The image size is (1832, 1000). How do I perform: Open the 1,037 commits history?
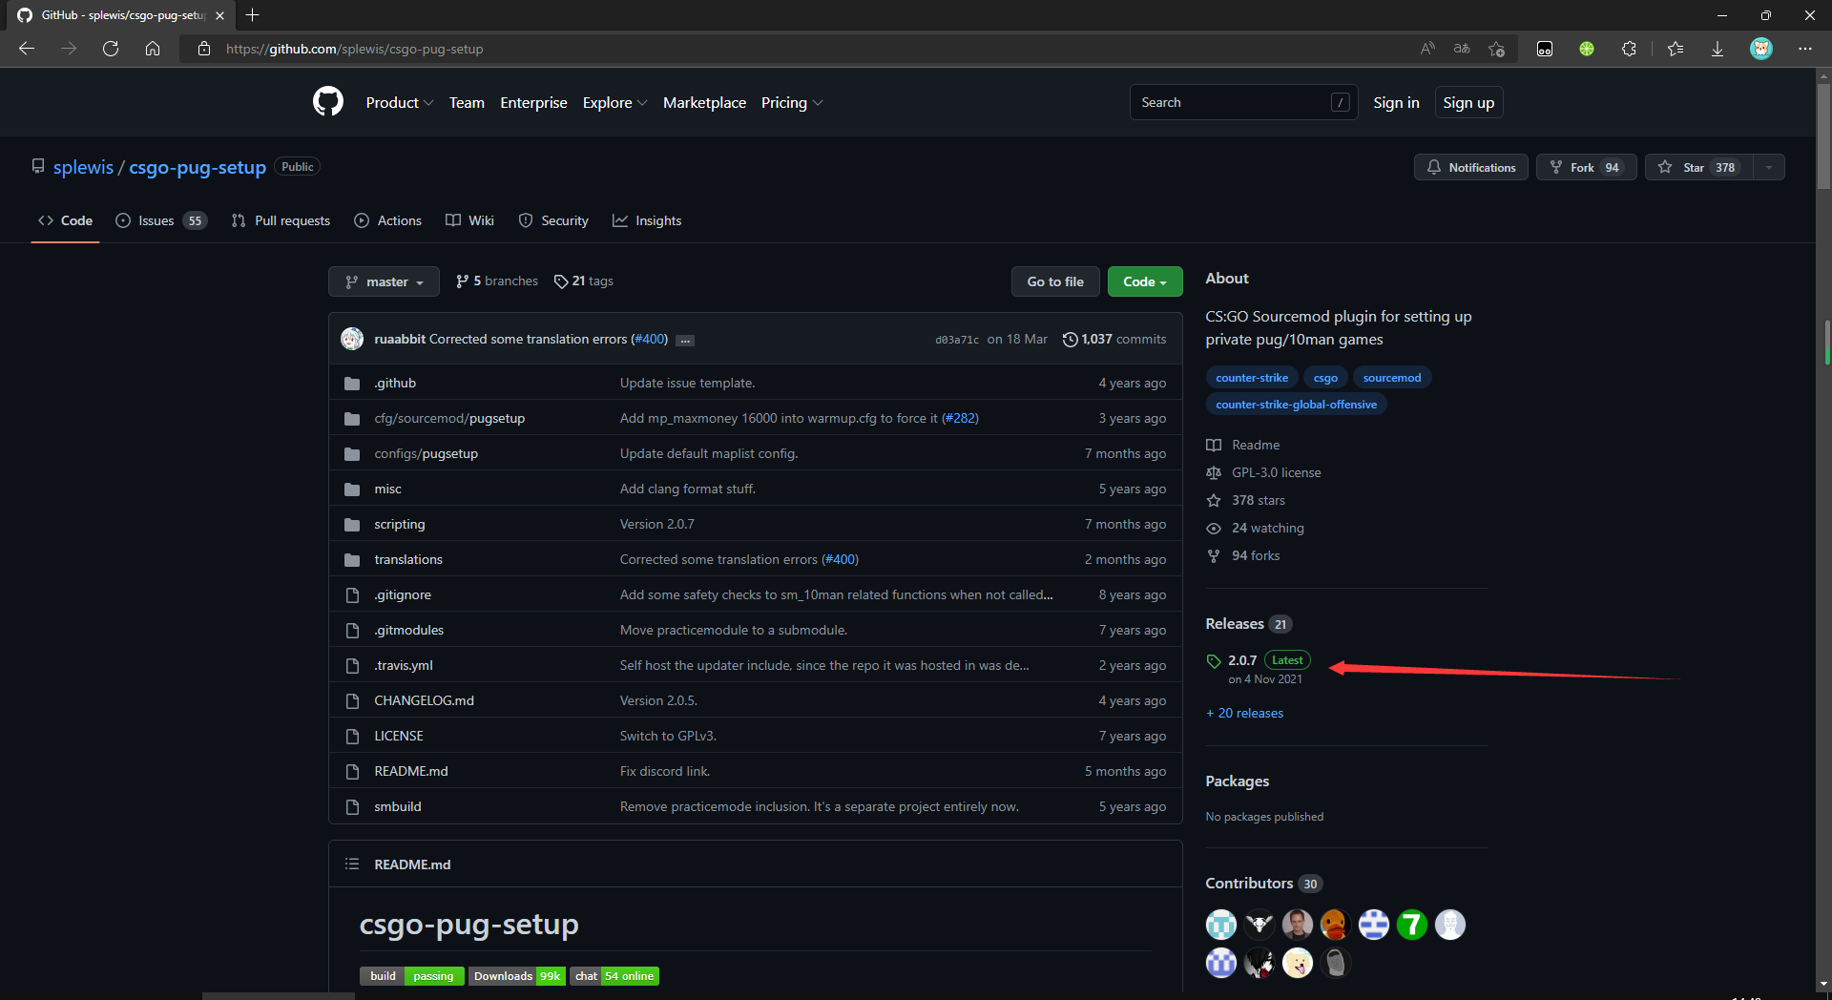tap(1114, 339)
